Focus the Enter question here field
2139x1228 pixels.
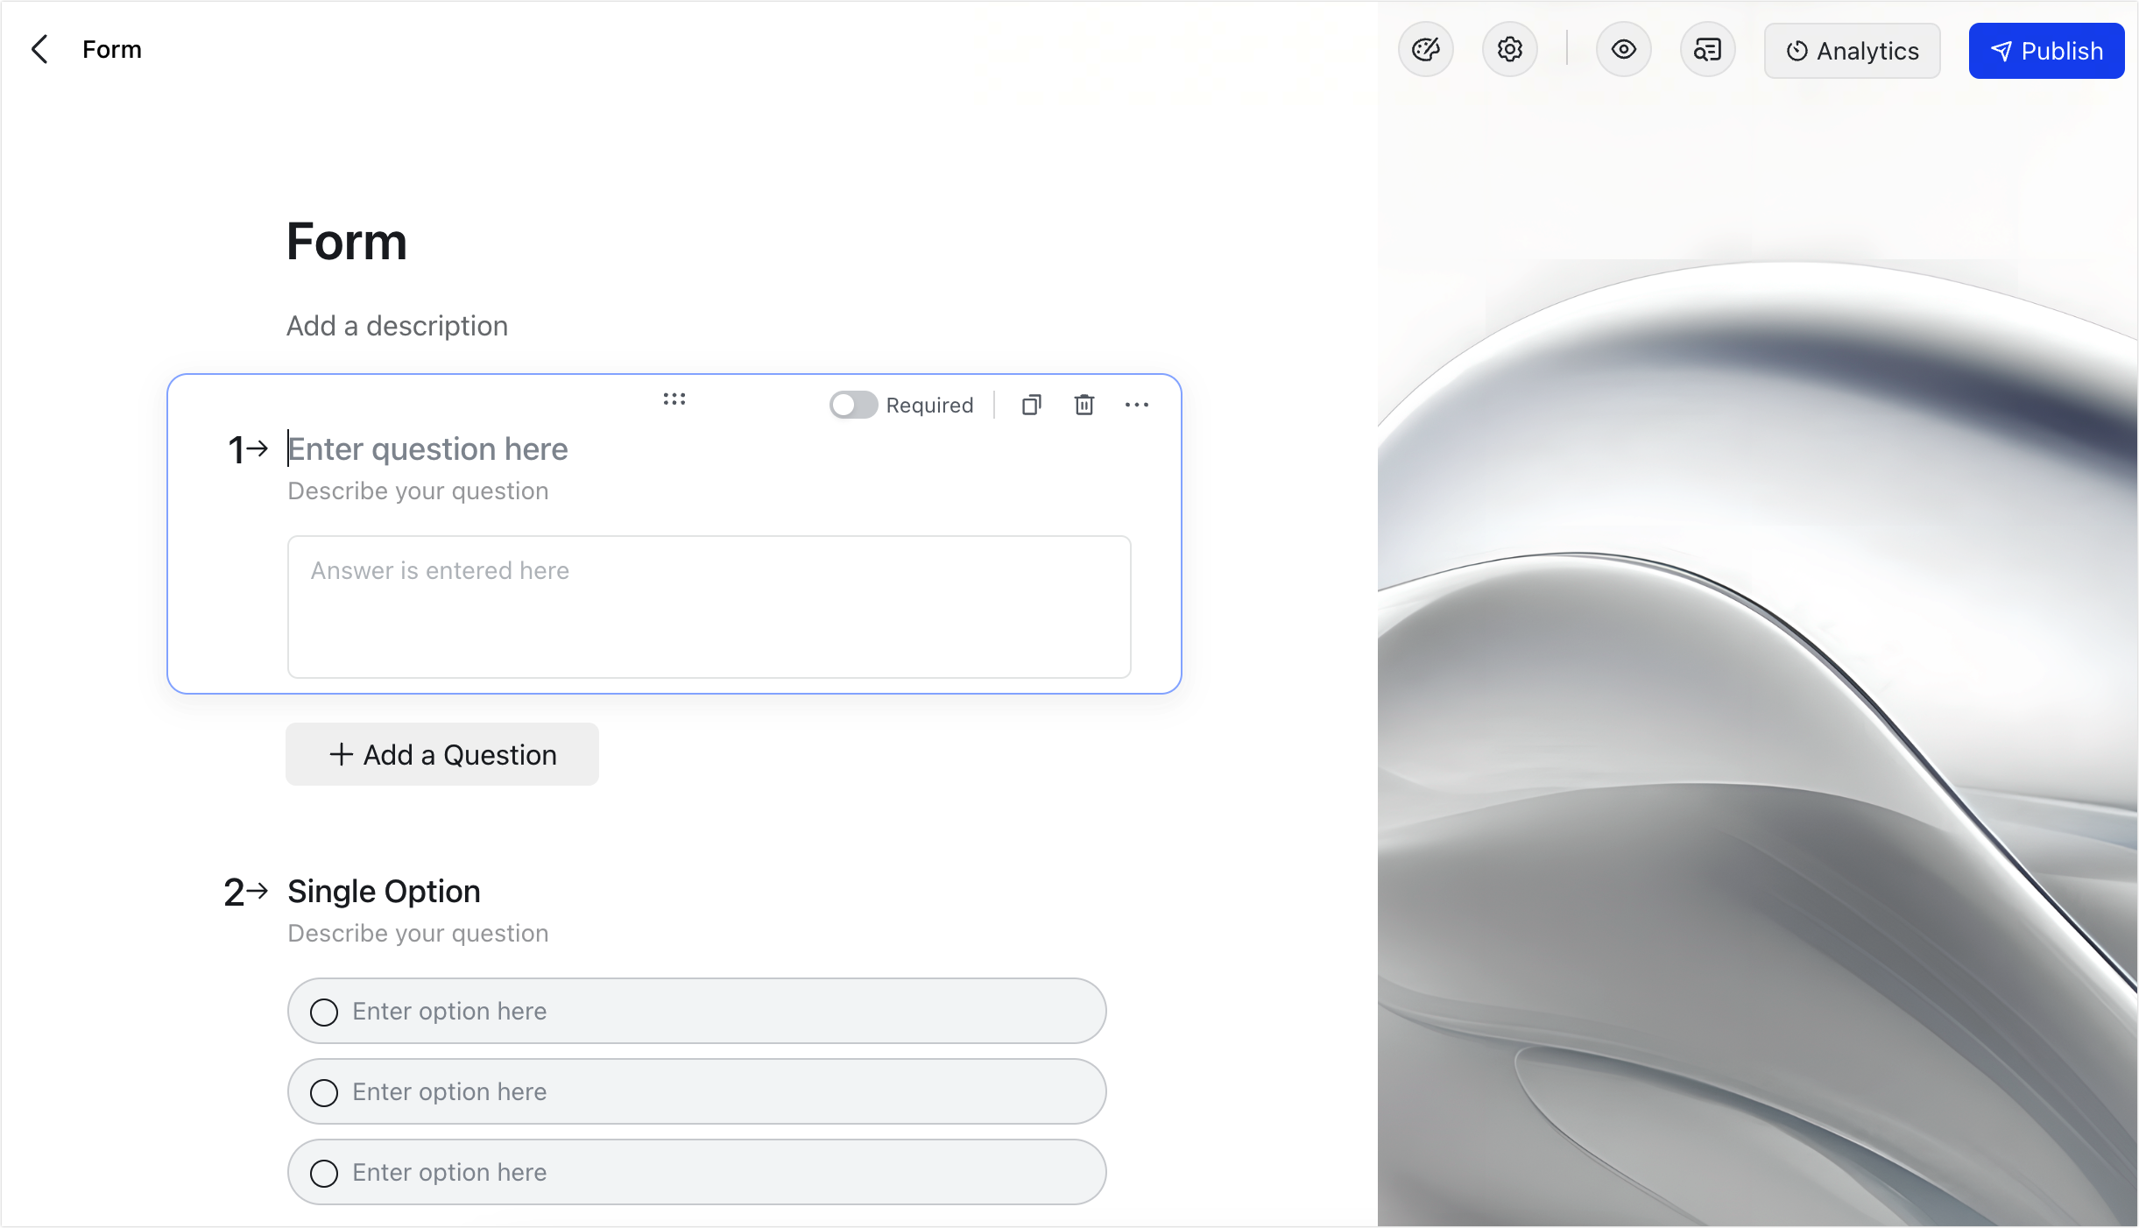[x=427, y=448]
